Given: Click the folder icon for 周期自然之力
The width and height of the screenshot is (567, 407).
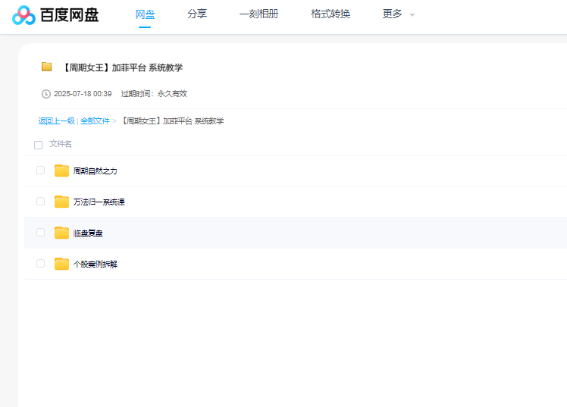Looking at the screenshot, I should (x=61, y=171).
